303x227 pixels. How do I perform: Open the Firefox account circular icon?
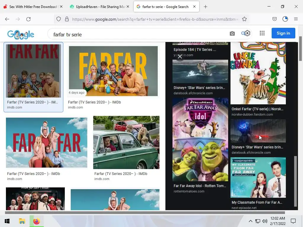point(285,19)
